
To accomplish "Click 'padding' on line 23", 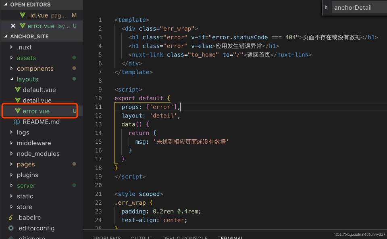I will coord(133,211).
